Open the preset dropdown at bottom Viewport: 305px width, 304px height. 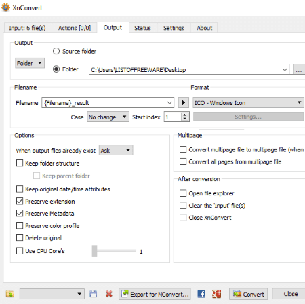(x=52, y=294)
